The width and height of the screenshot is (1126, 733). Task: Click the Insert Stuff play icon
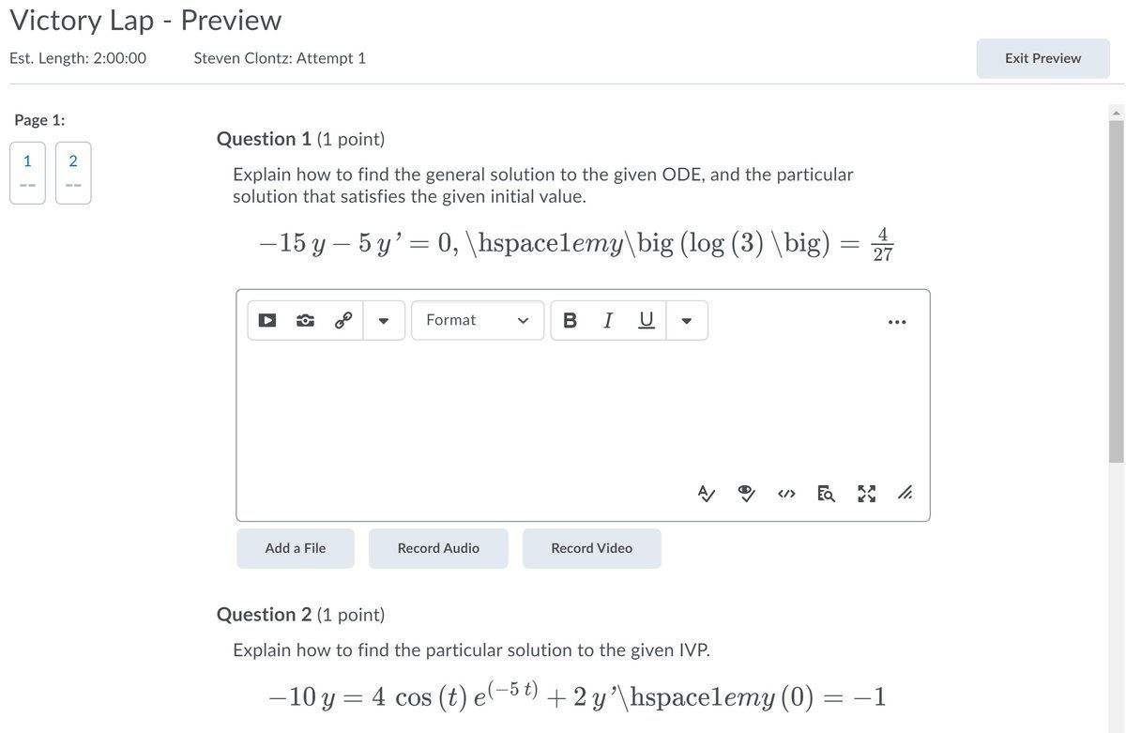pyautogui.click(x=267, y=320)
